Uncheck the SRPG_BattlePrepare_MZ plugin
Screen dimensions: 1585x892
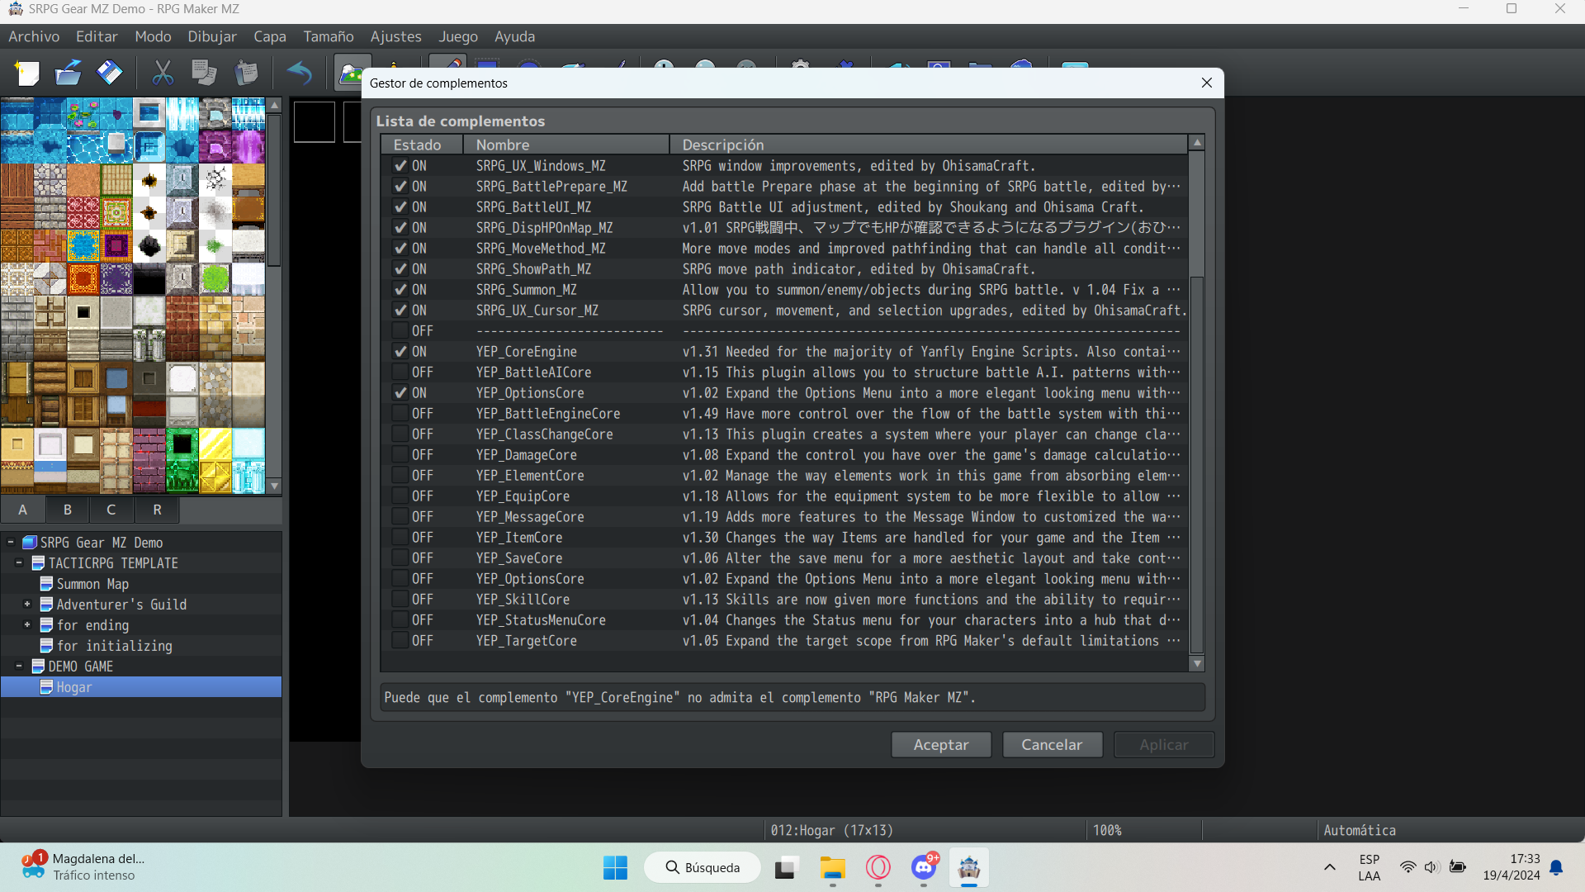400,187
